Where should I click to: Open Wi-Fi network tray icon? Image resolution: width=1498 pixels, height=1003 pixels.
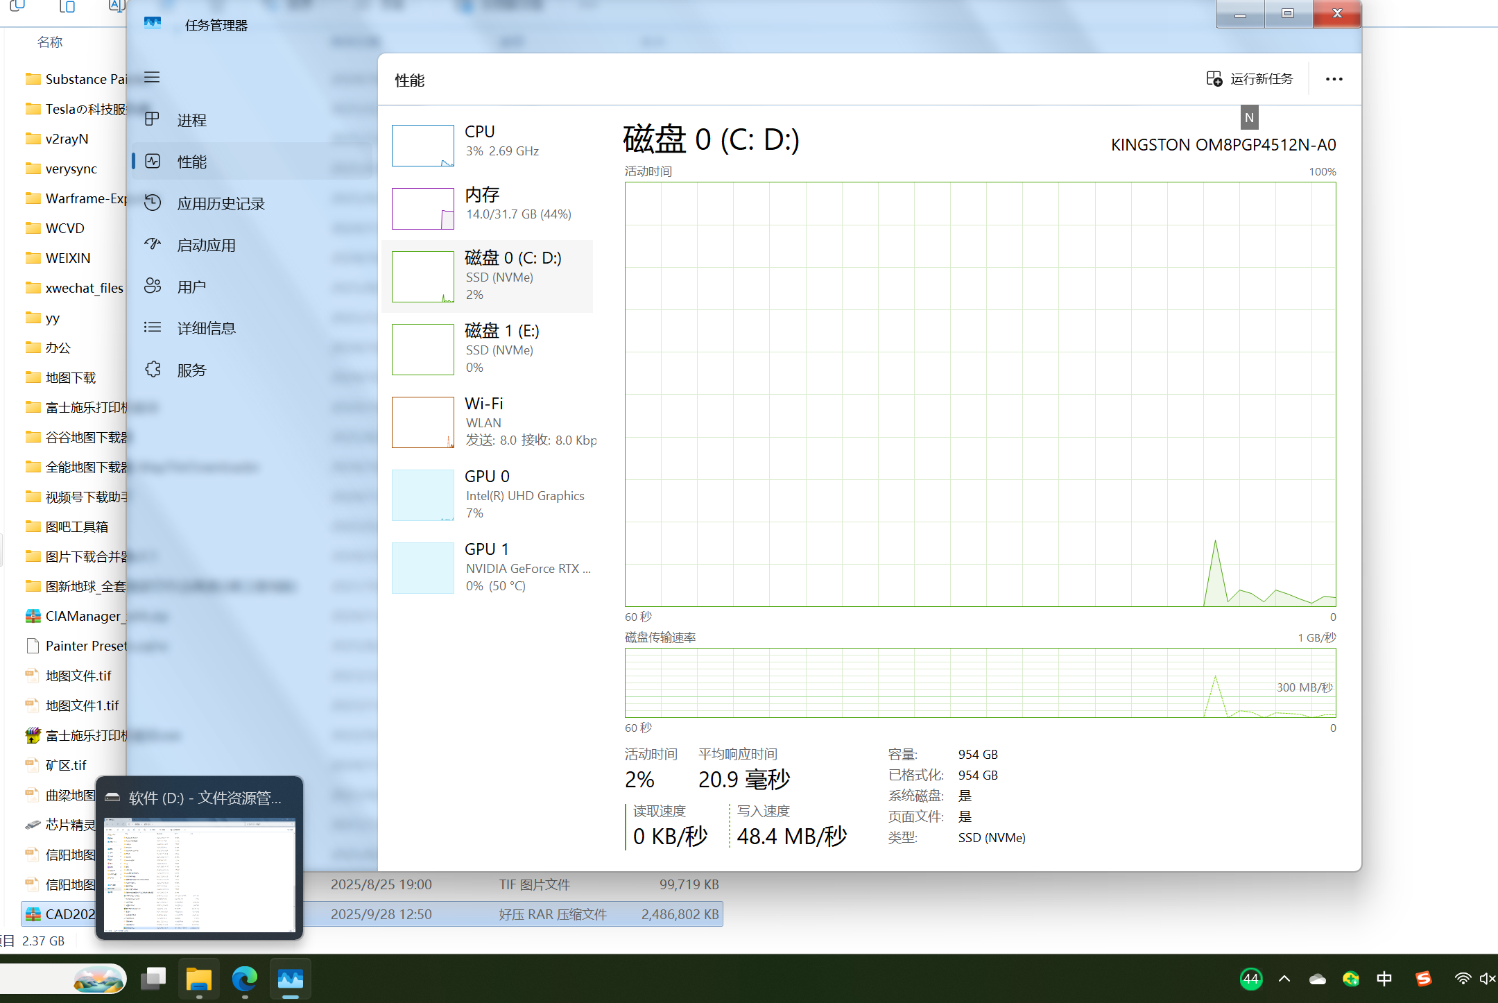coord(1462,979)
